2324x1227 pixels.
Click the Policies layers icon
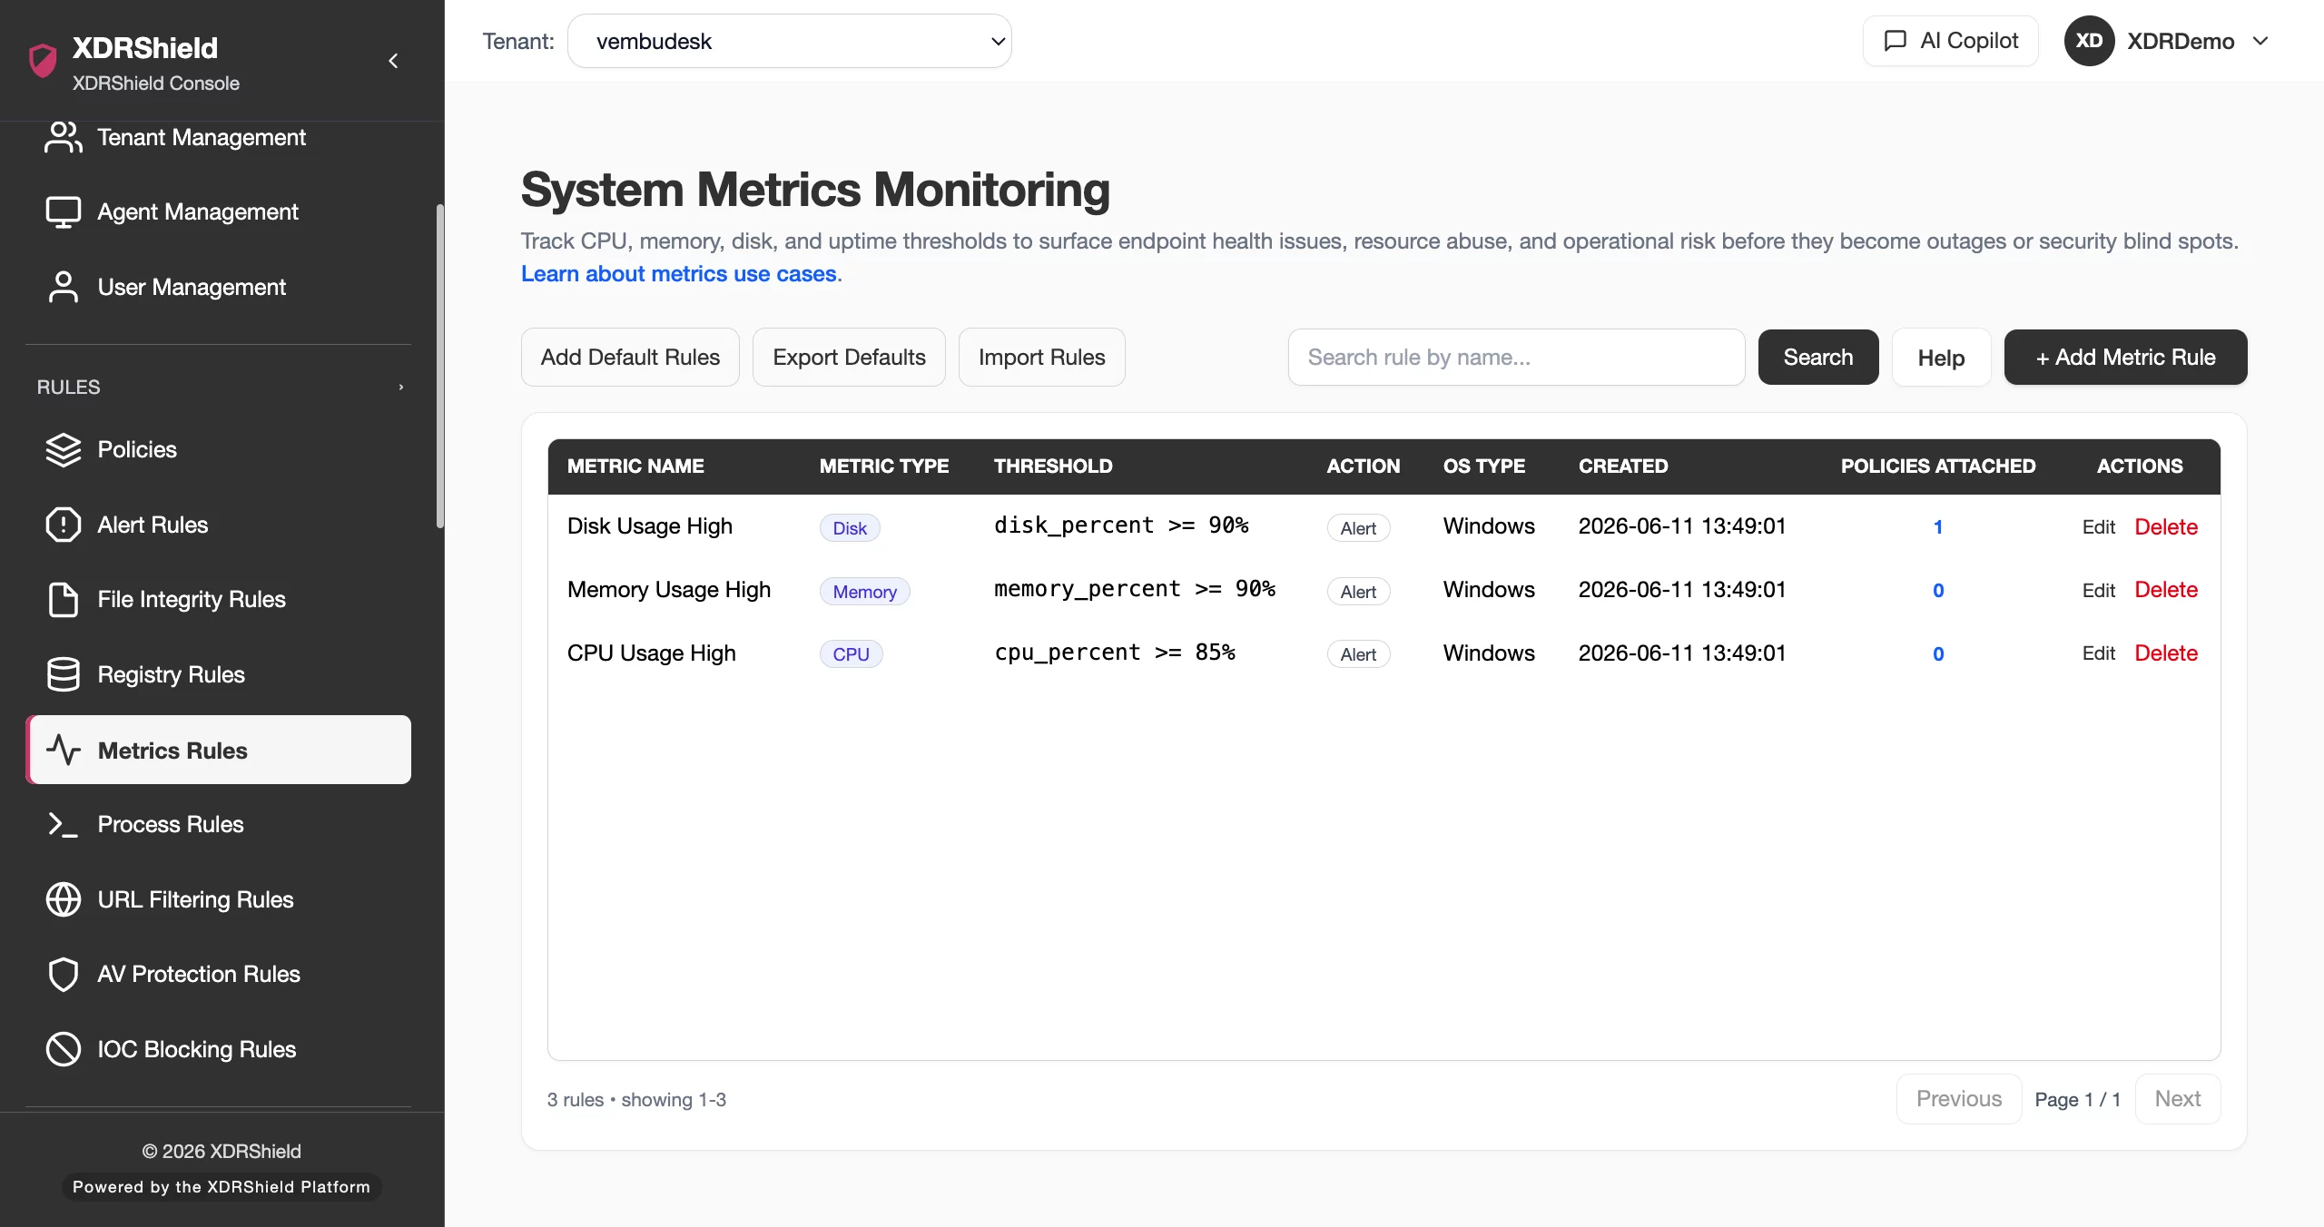63,449
